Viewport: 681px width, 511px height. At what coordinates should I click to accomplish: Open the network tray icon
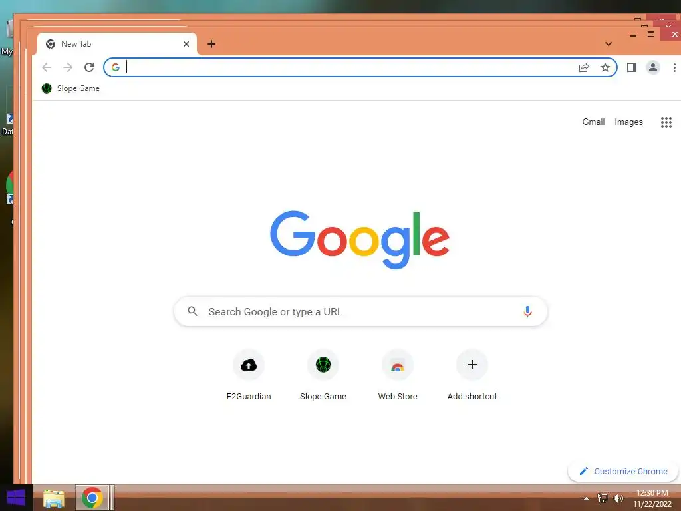pyautogui.click(x=603, y=498)
